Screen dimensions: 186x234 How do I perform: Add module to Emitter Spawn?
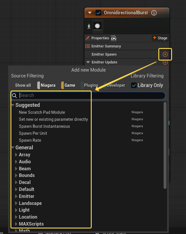[x=165, y=54]
